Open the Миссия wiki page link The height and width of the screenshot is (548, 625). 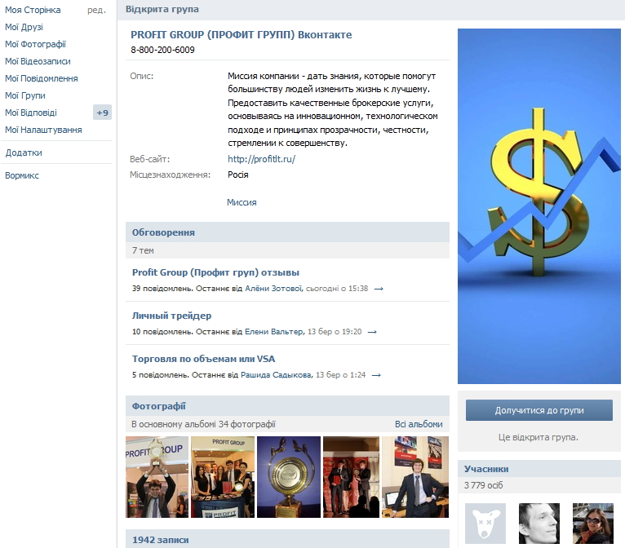(242, 202)
